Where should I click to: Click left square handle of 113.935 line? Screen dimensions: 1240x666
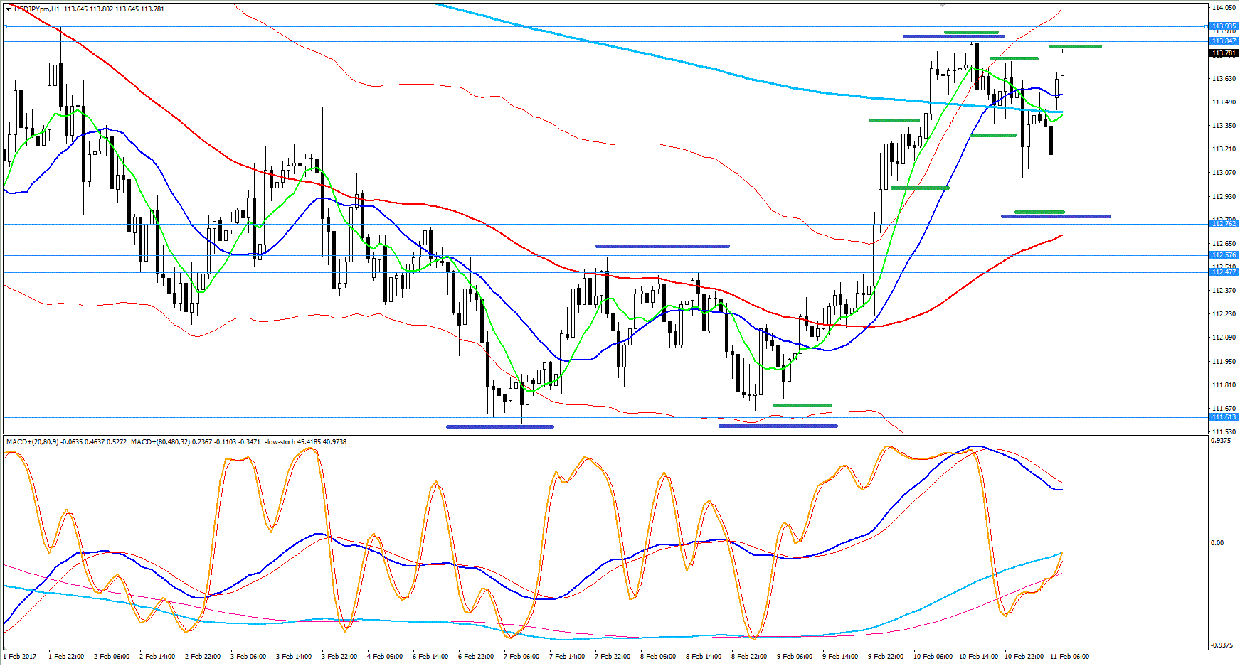point(5,27)
